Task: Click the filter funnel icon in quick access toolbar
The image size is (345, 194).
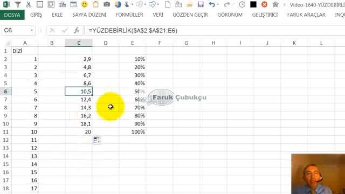Action: [x=18, y=4]
